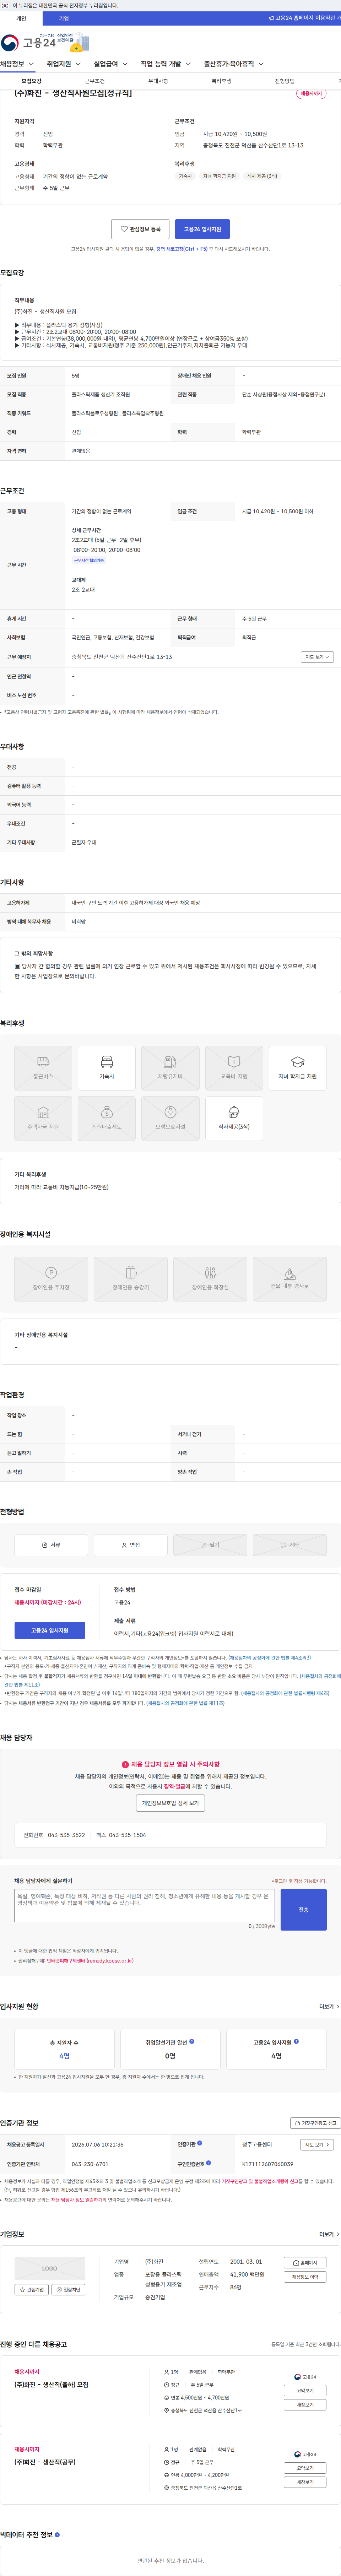Viewport: 341px width, 2576px height.
Task: Select the 건물 내부 경사로 facility icon
Action: (289, 1279)
